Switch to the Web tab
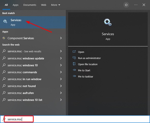Viewport: 150px width, 123px height. 44,5
